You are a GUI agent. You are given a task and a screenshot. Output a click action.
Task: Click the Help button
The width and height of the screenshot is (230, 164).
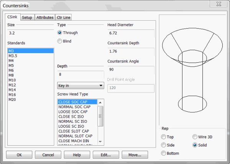point(77,155)
